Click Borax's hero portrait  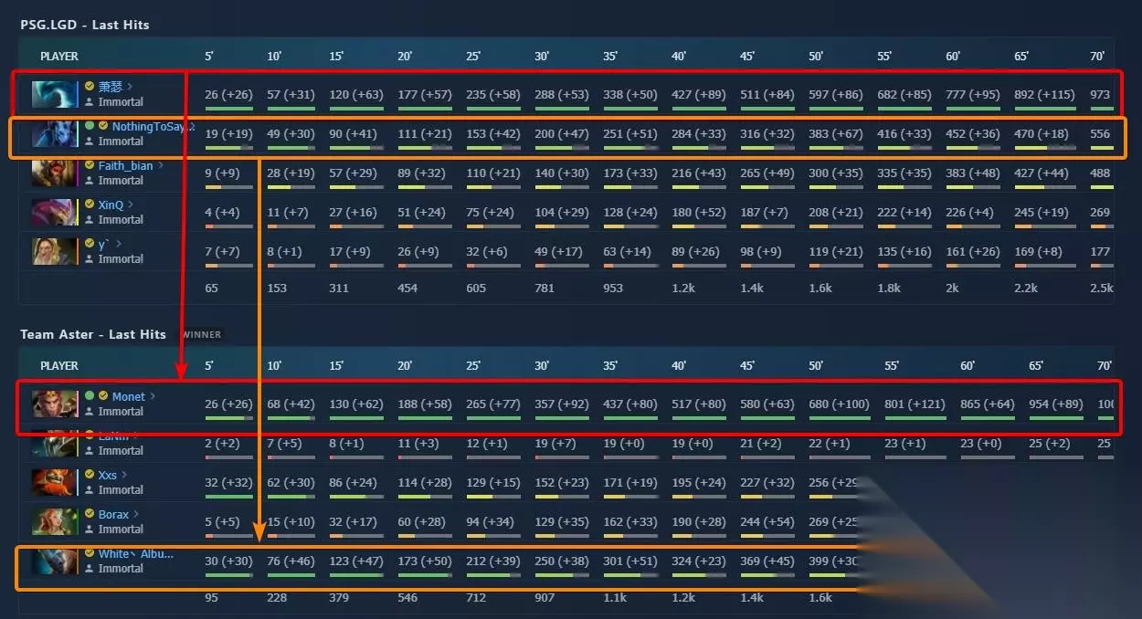(x=55, y=521)
